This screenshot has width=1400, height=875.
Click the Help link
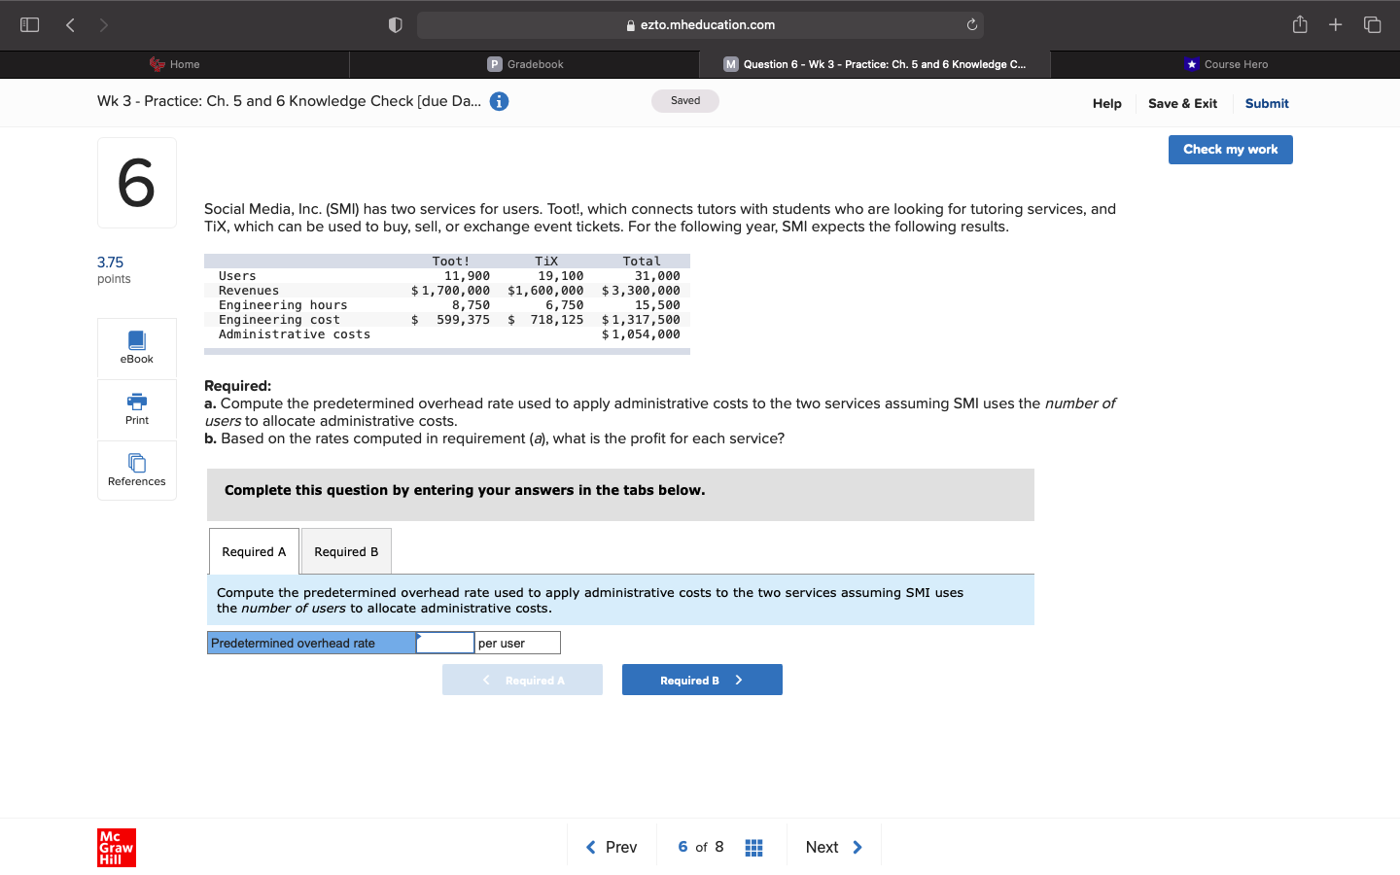pyautogui.click(x=1106, y=103)
